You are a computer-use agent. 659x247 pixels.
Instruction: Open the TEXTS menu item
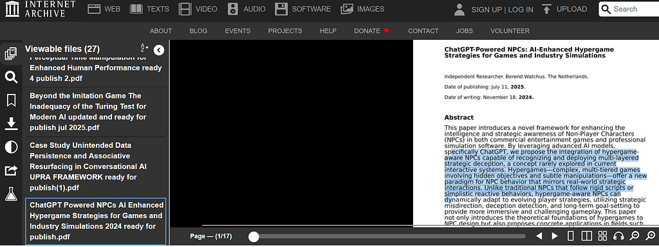158,9
